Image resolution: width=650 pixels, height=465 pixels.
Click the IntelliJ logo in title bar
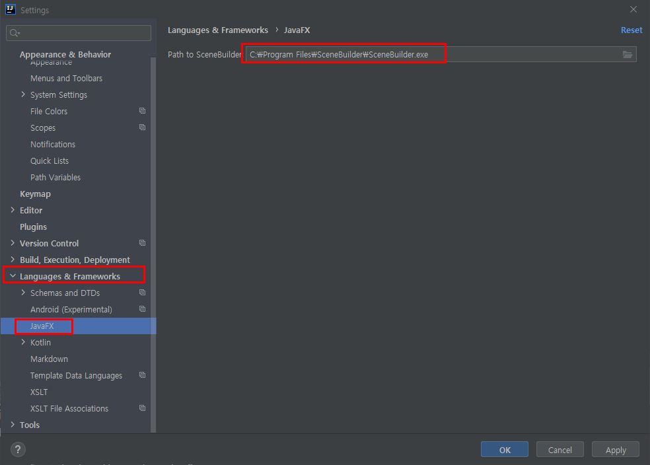[x=11, y=9]
